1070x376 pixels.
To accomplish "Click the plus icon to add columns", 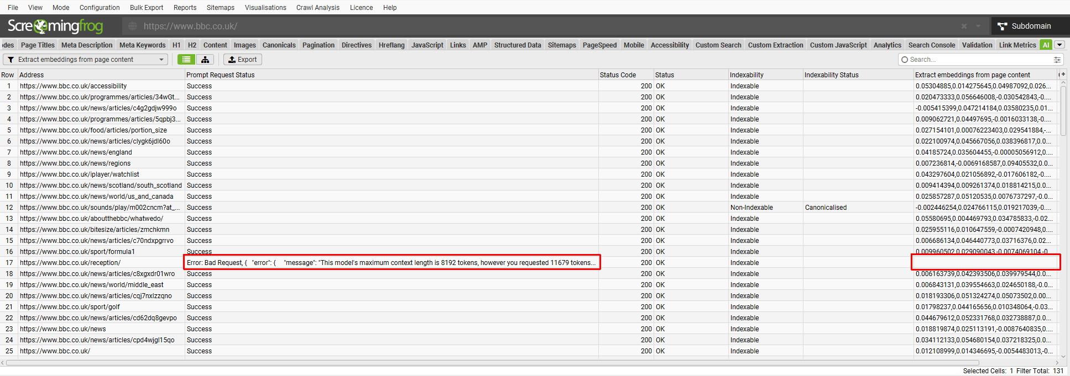I will tap(1063, 75).
